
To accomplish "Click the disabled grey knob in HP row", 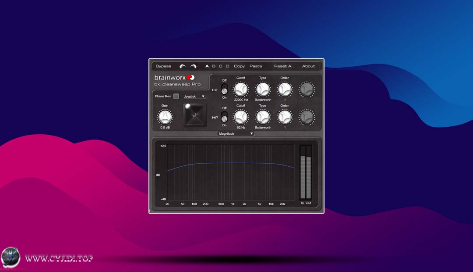I will pos(307,117).
